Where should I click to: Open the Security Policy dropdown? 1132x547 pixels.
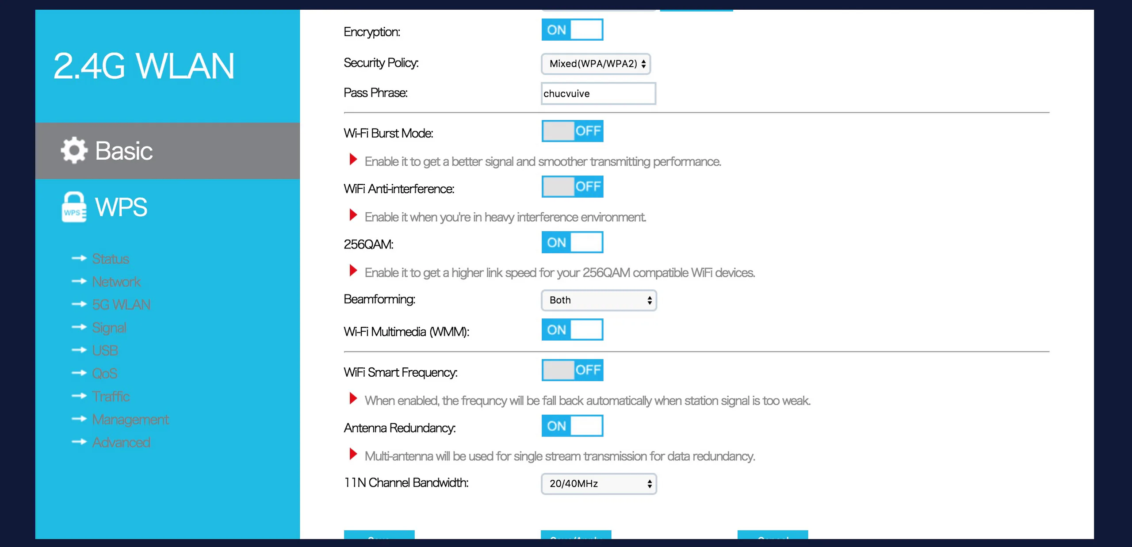point(596,64)
